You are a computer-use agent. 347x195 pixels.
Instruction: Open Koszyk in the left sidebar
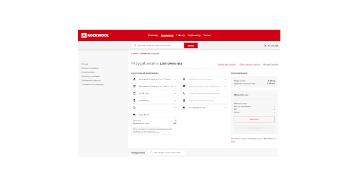point(84,64)
